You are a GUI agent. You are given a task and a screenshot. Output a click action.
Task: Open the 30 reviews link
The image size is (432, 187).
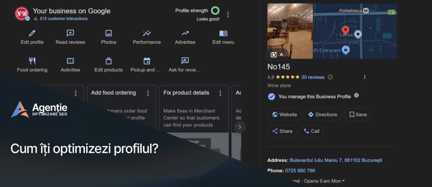(313, 77)
